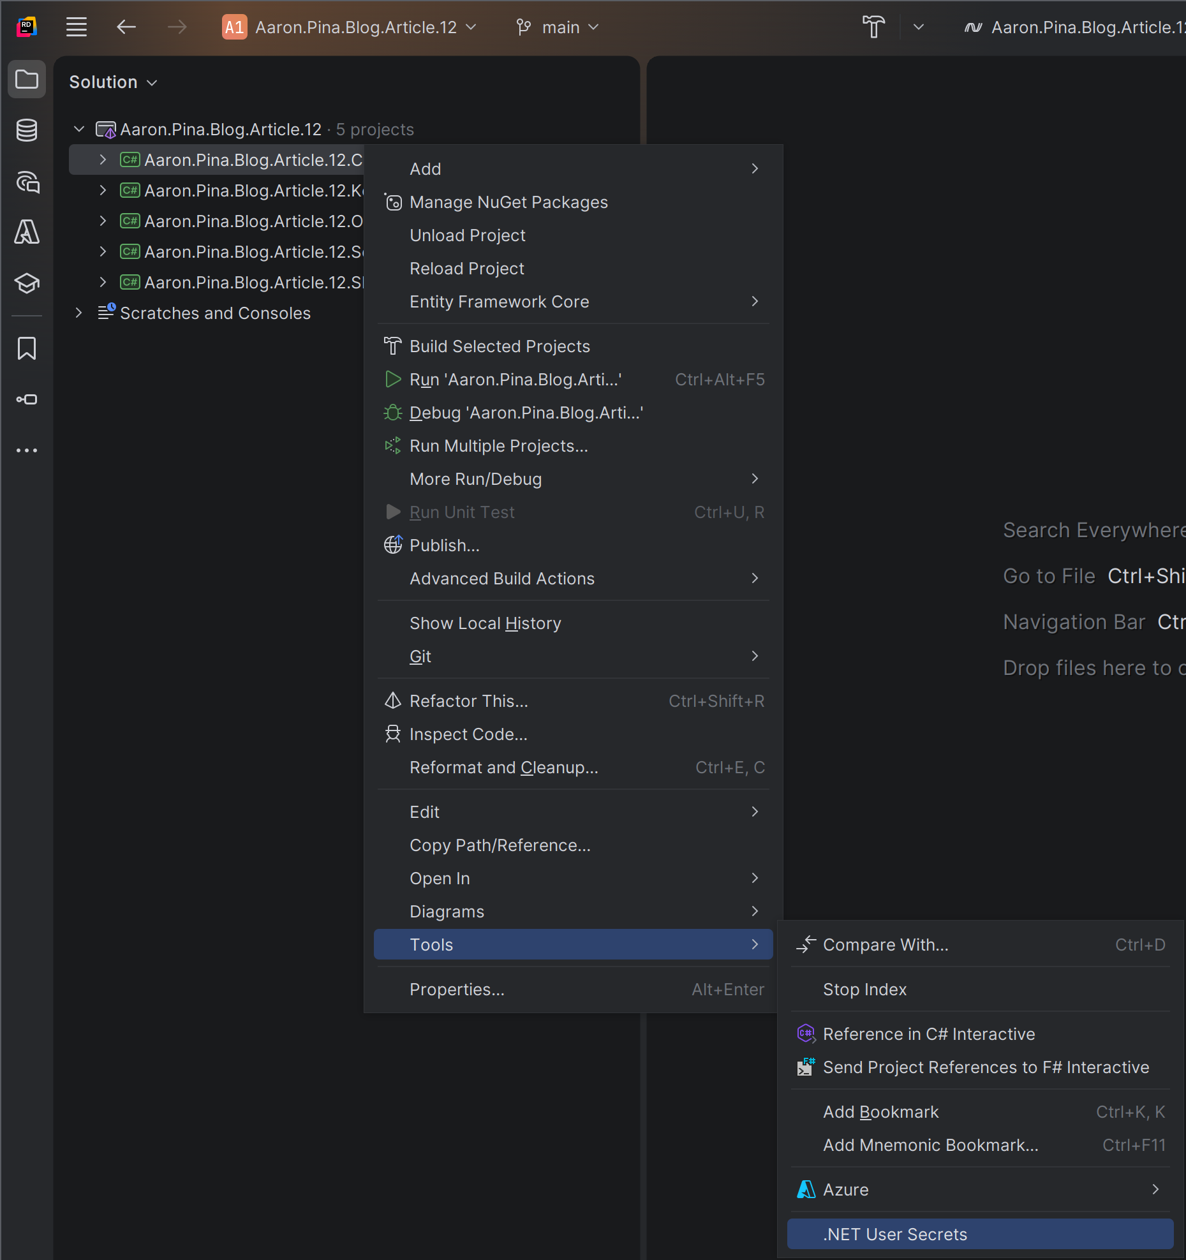Expand the Add submenu

(573, 169)
